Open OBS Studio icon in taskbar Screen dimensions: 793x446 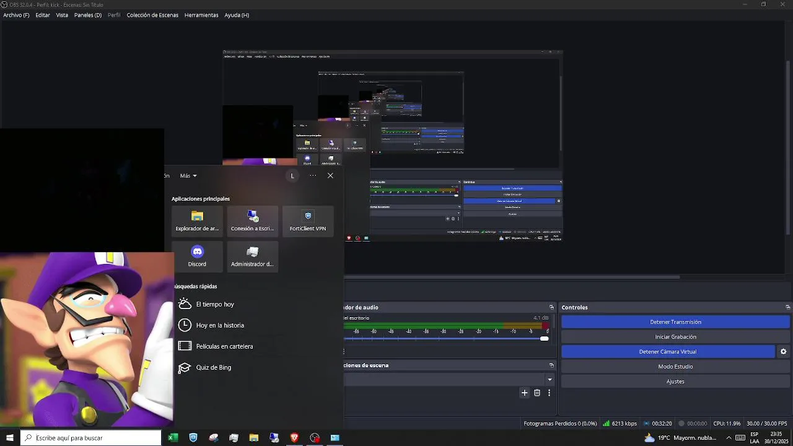click(315, 438)
